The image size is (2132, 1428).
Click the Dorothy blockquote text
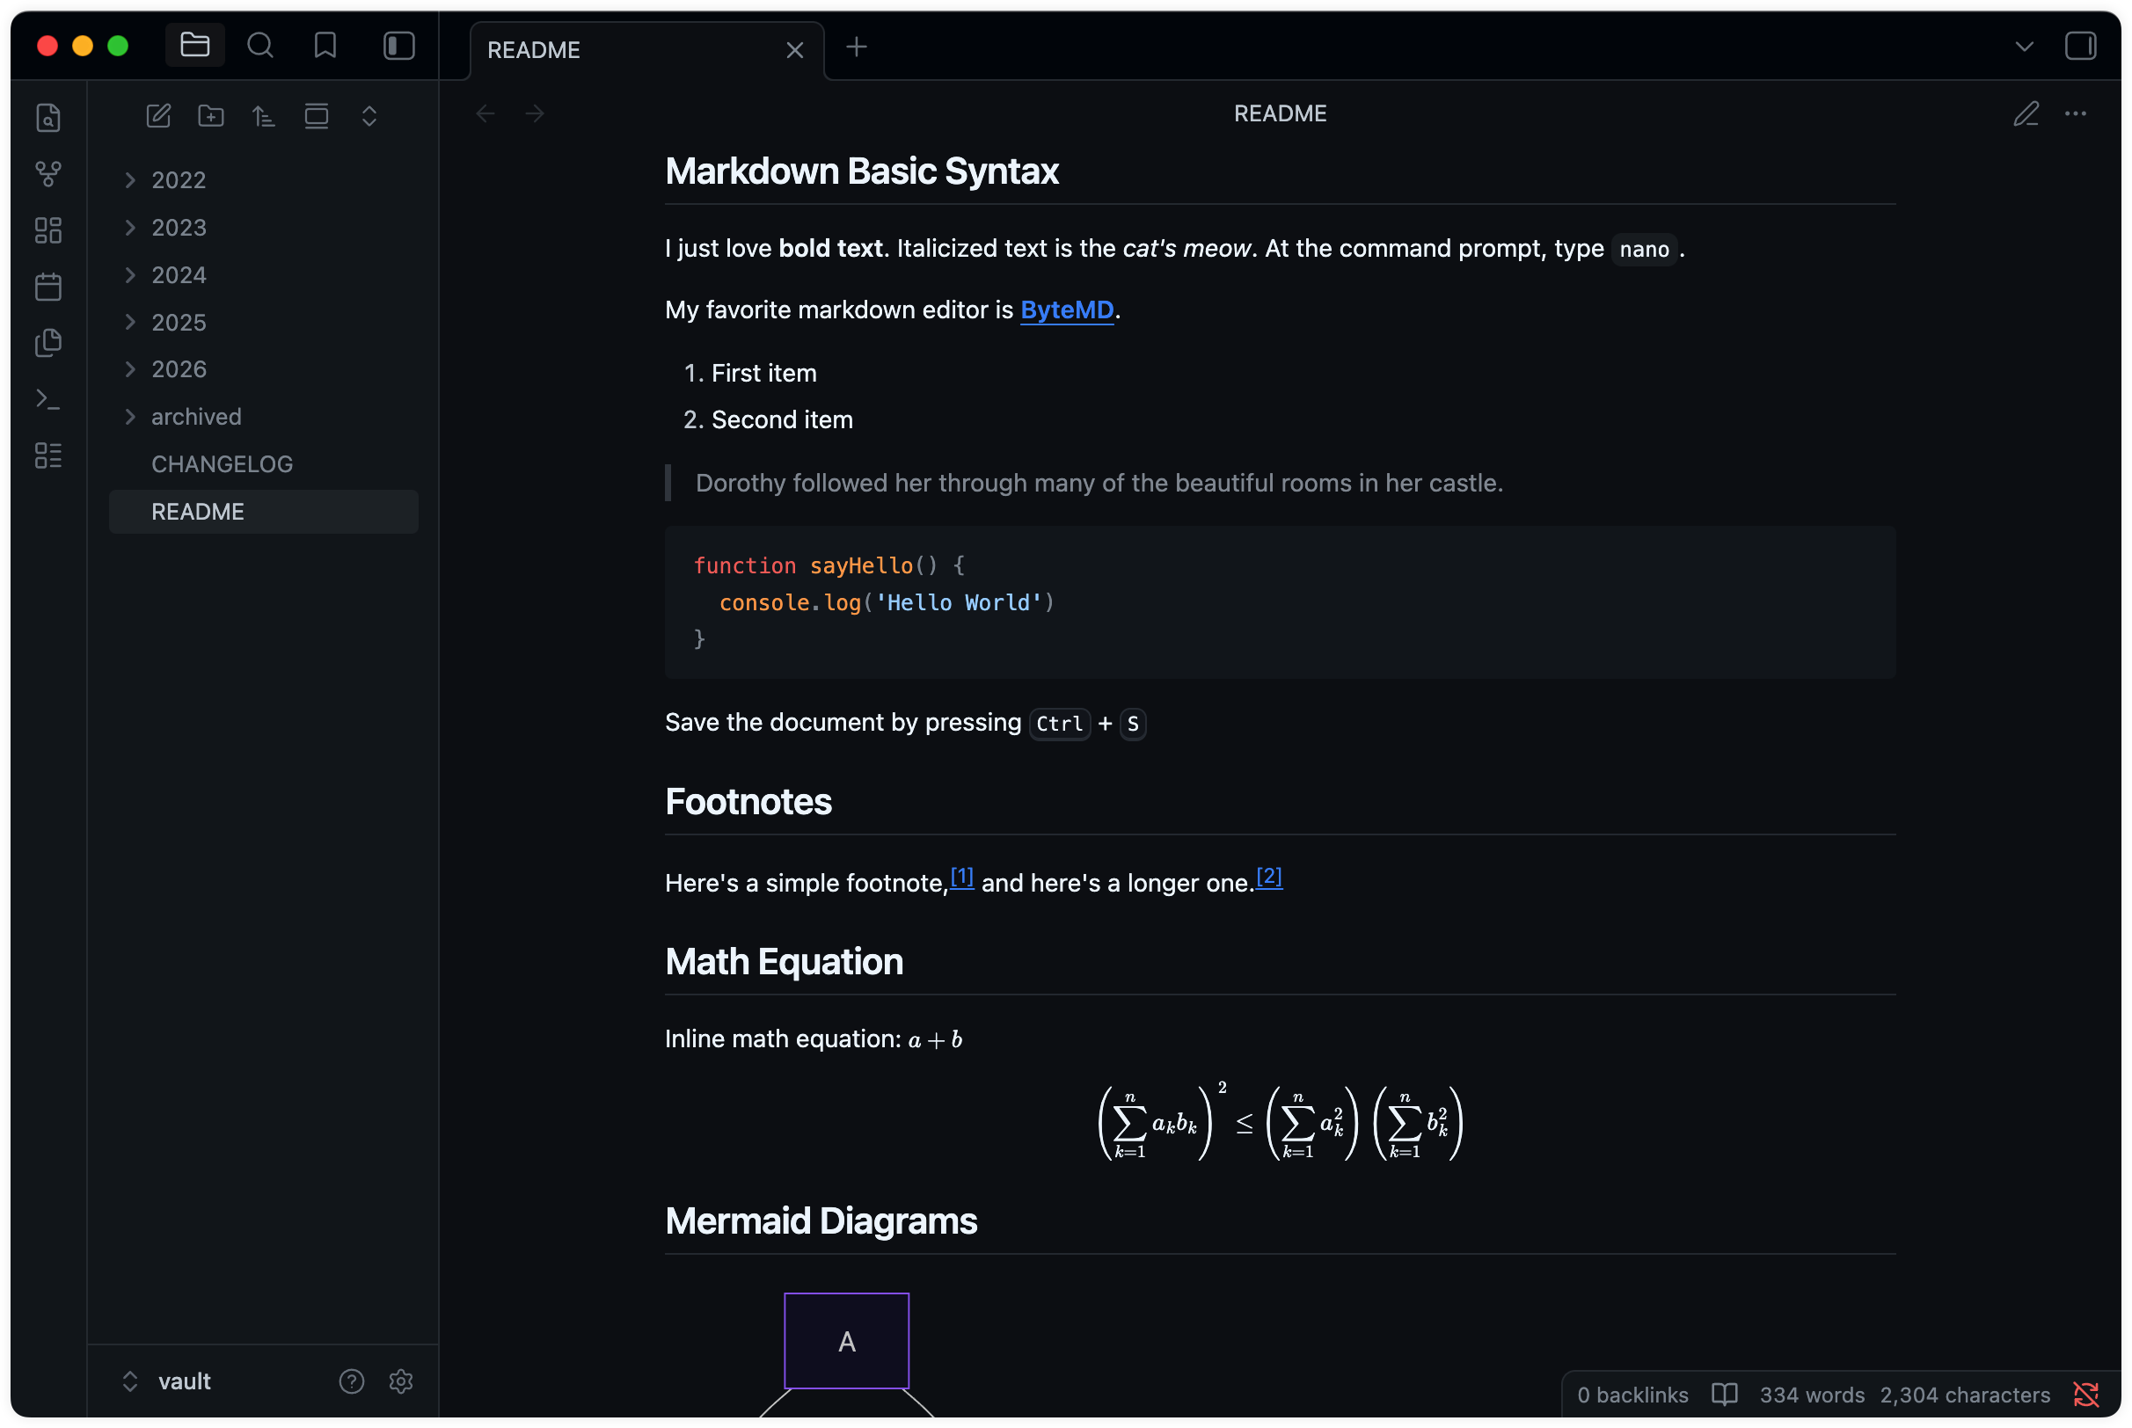[1099, 483]
